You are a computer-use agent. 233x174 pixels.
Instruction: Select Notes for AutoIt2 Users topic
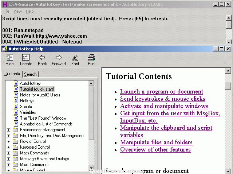[40, 95]
